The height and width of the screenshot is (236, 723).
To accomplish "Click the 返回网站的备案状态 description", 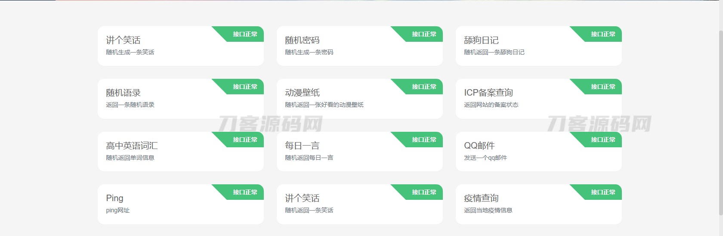I will (x=491, y=105).
